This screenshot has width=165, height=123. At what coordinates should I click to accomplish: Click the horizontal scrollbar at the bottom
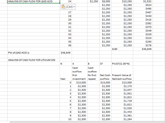pyautogui.click(x=88, y=122)
